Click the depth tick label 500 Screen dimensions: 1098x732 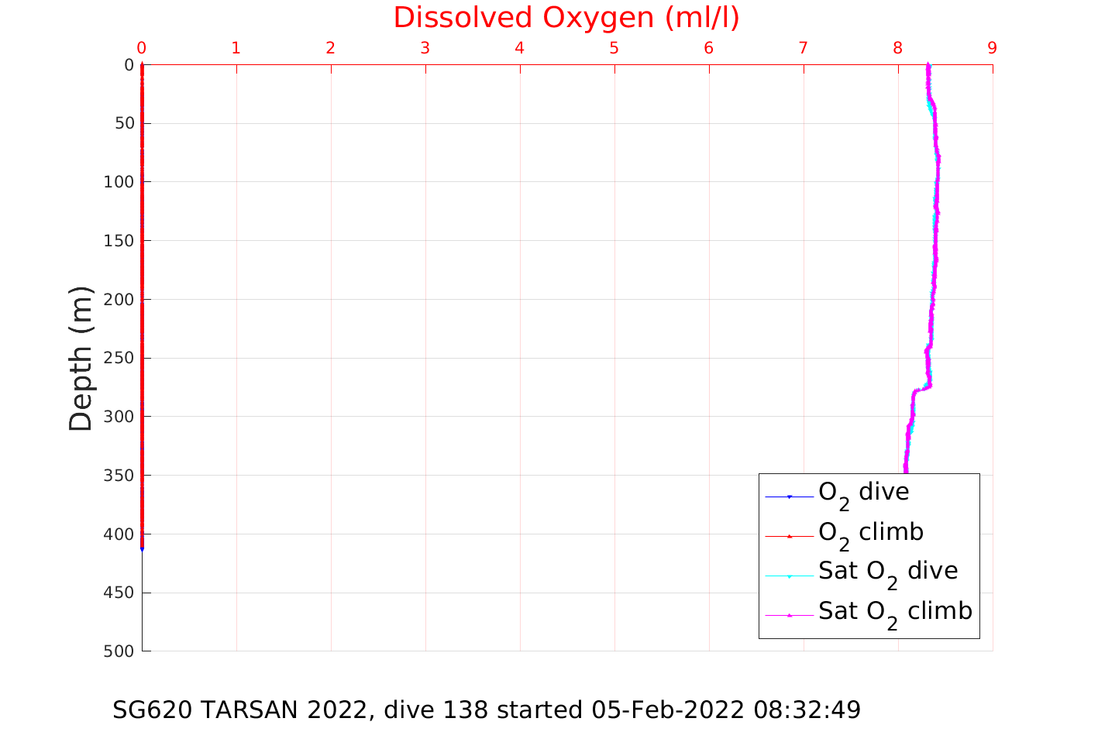pyautogui.click(x=119, y=651)
